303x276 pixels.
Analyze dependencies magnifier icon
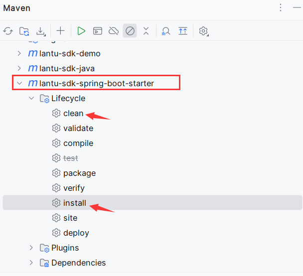tap(166, 31)
